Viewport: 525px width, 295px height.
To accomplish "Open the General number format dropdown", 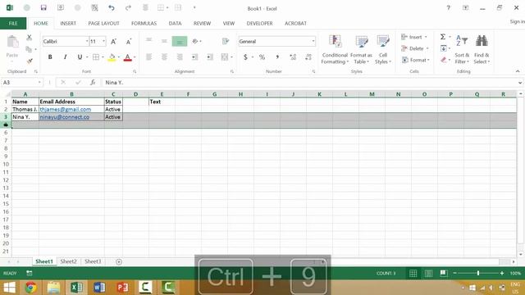I will (313, 41).
